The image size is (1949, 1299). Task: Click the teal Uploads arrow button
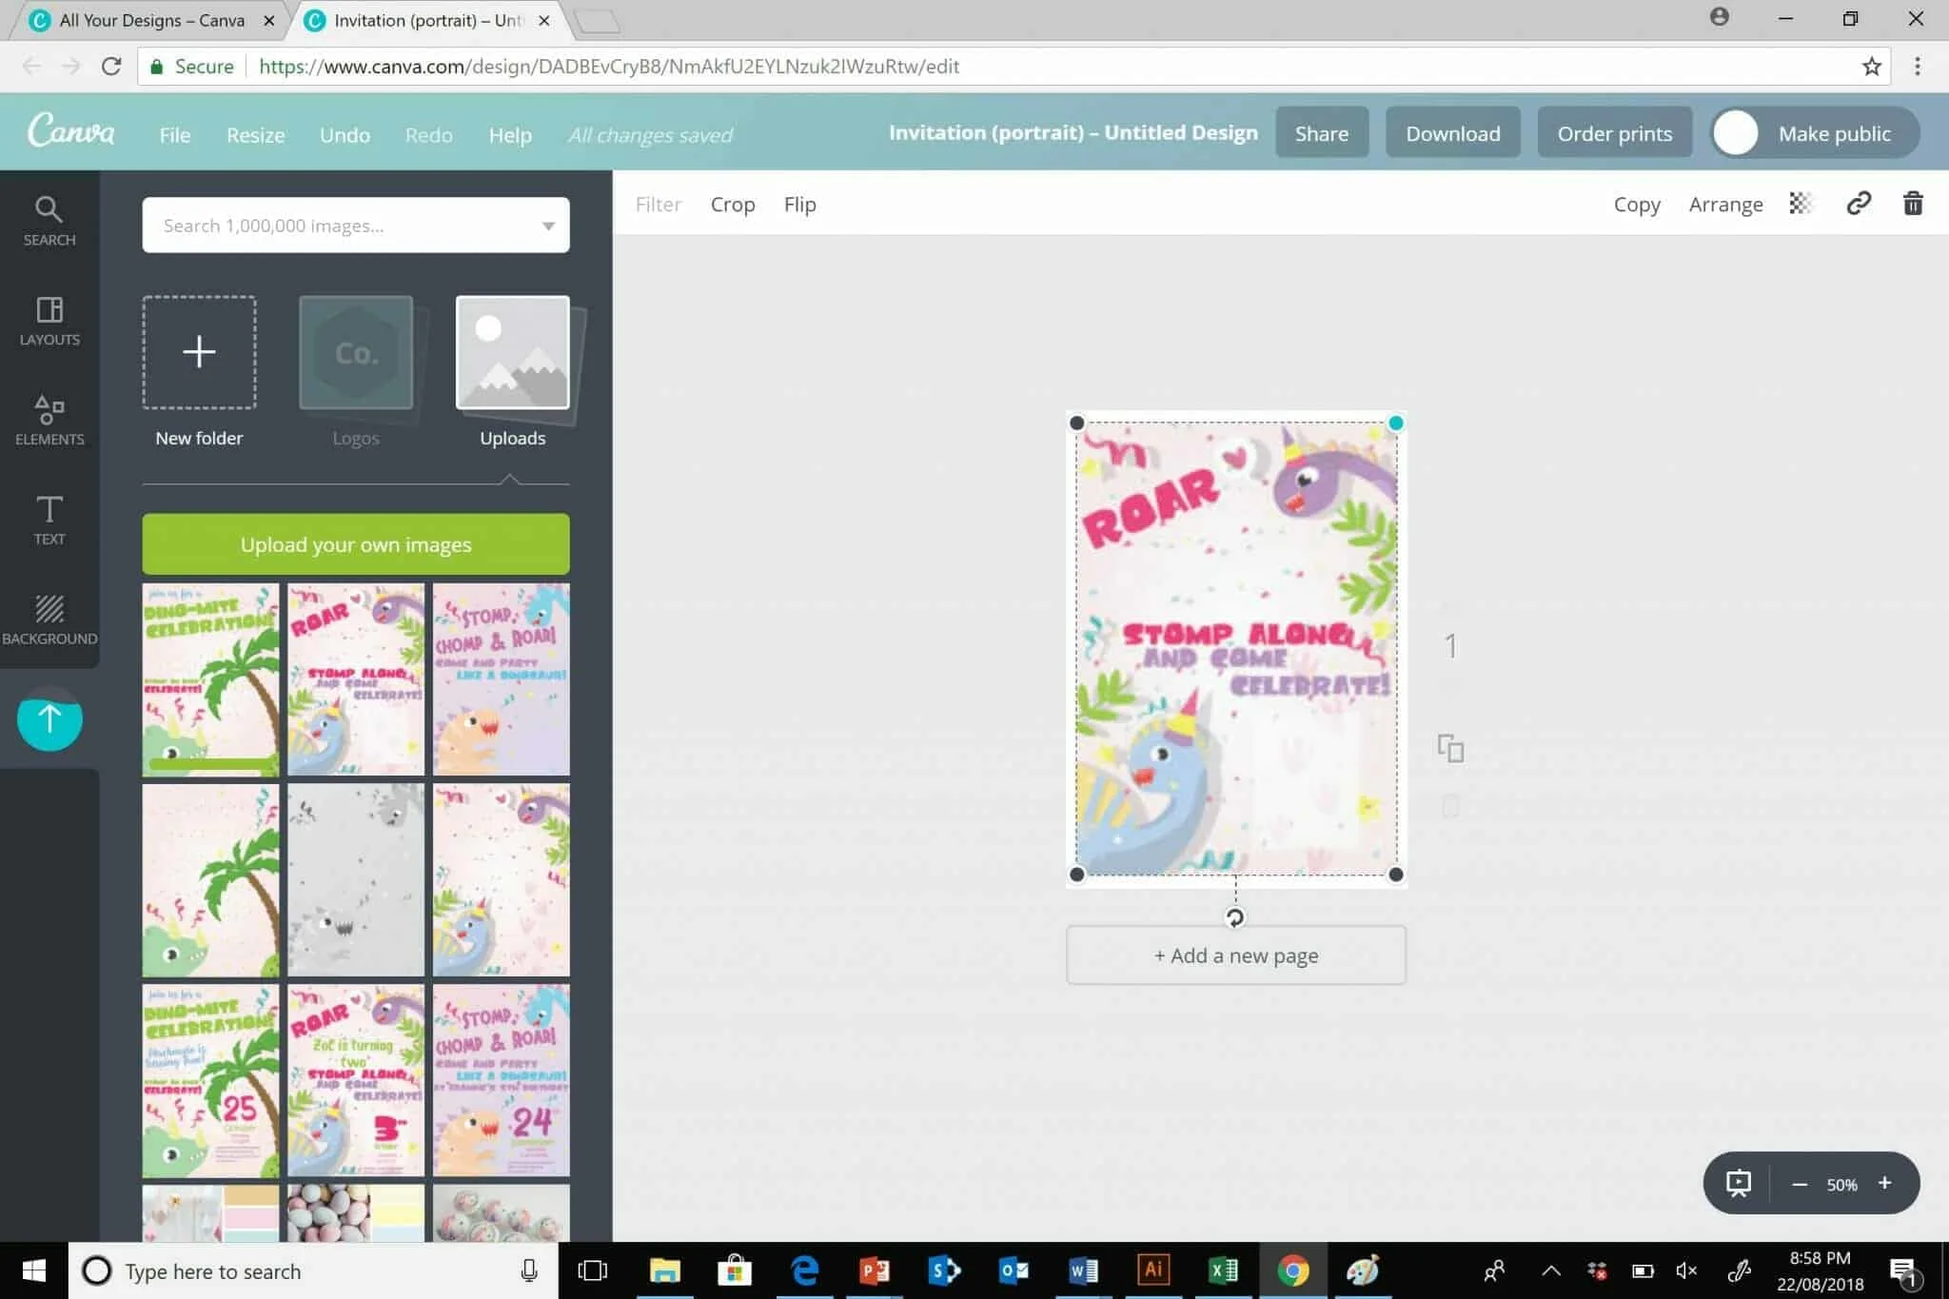49,718
